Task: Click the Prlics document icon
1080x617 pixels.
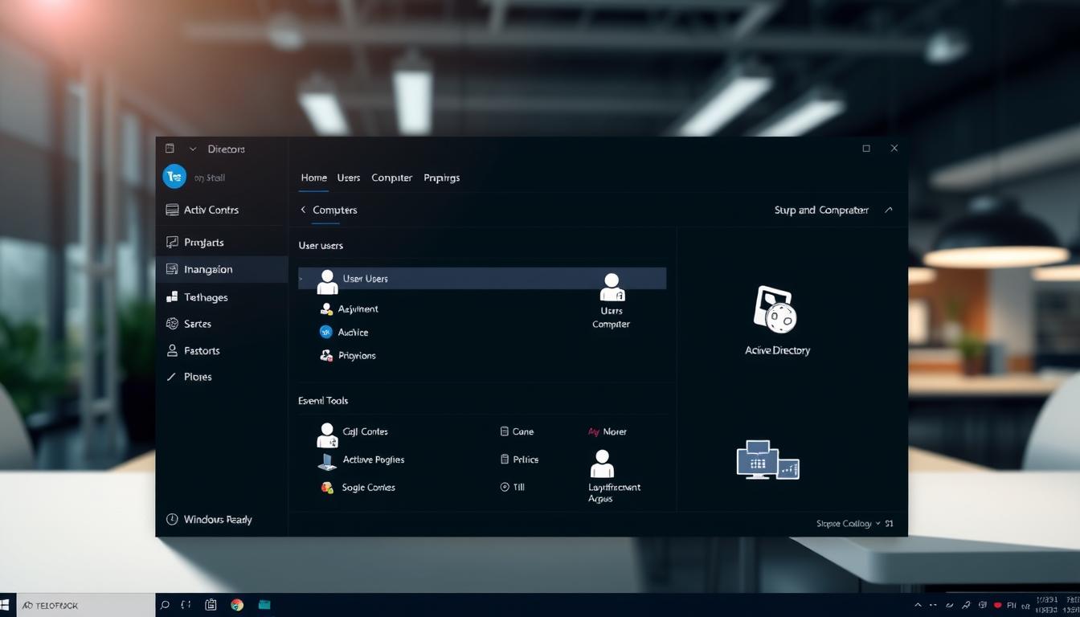Action: pos(506,459)
